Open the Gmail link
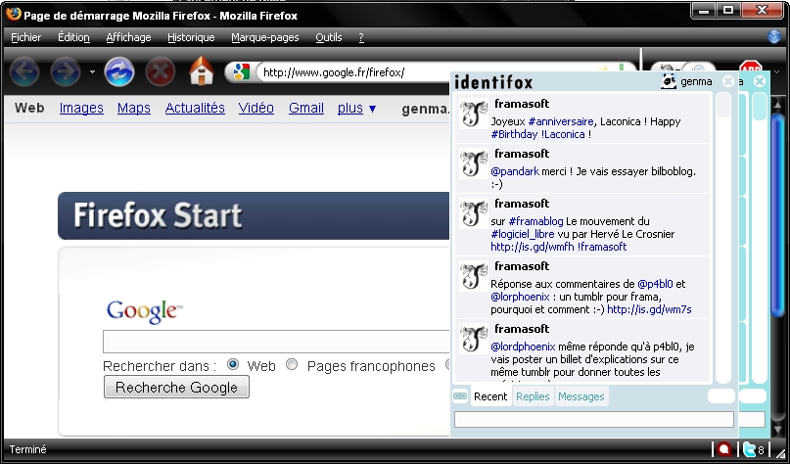Image resolution: width=790 pixels, height=464 pixels. tap(305, 108)
